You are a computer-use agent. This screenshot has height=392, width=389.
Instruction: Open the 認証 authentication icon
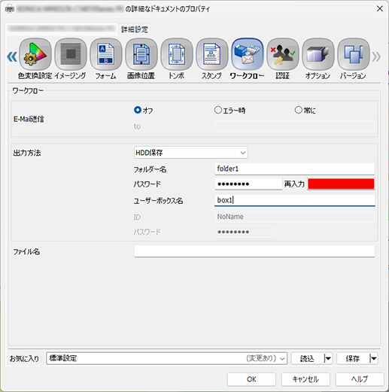283,54
